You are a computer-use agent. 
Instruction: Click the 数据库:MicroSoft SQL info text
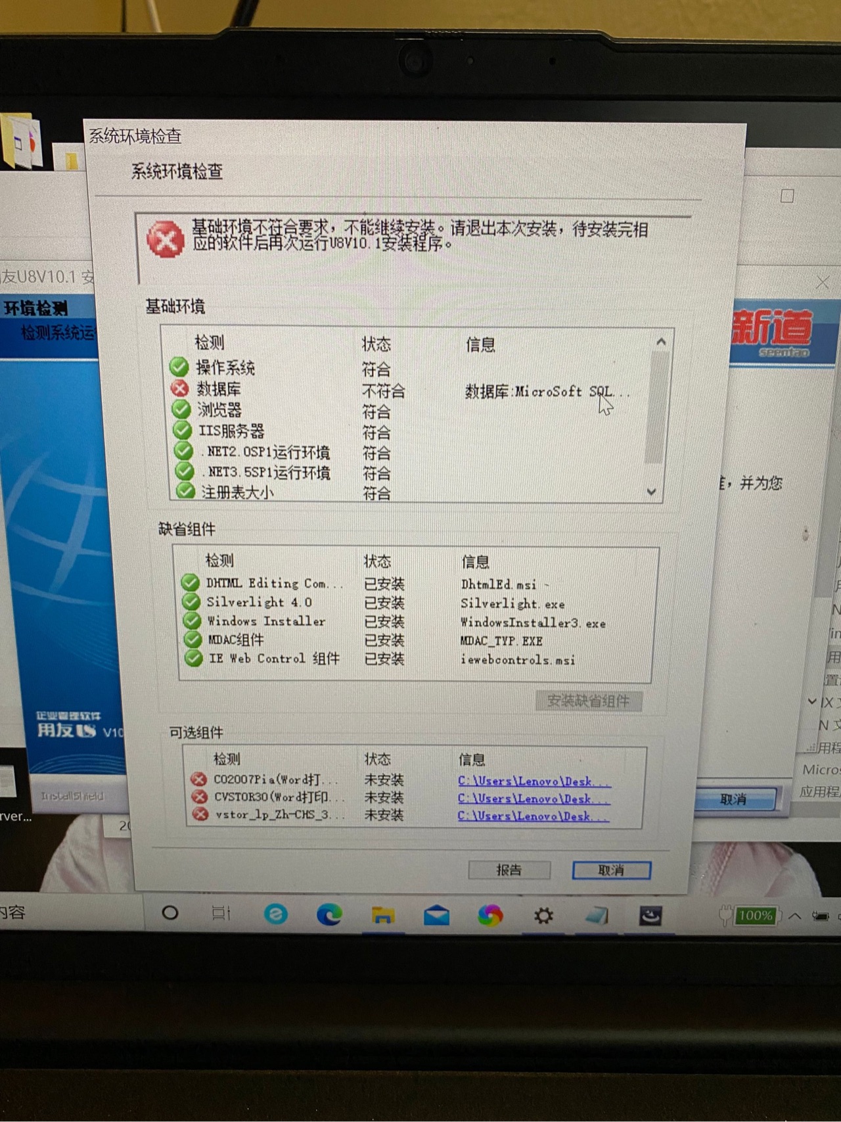[x=547, y=392]
